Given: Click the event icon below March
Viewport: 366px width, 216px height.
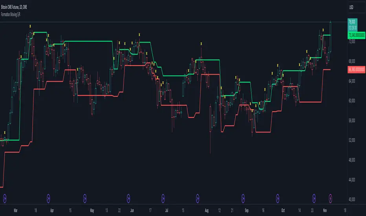Looking at the screenshot, I should tap(5, 198).
